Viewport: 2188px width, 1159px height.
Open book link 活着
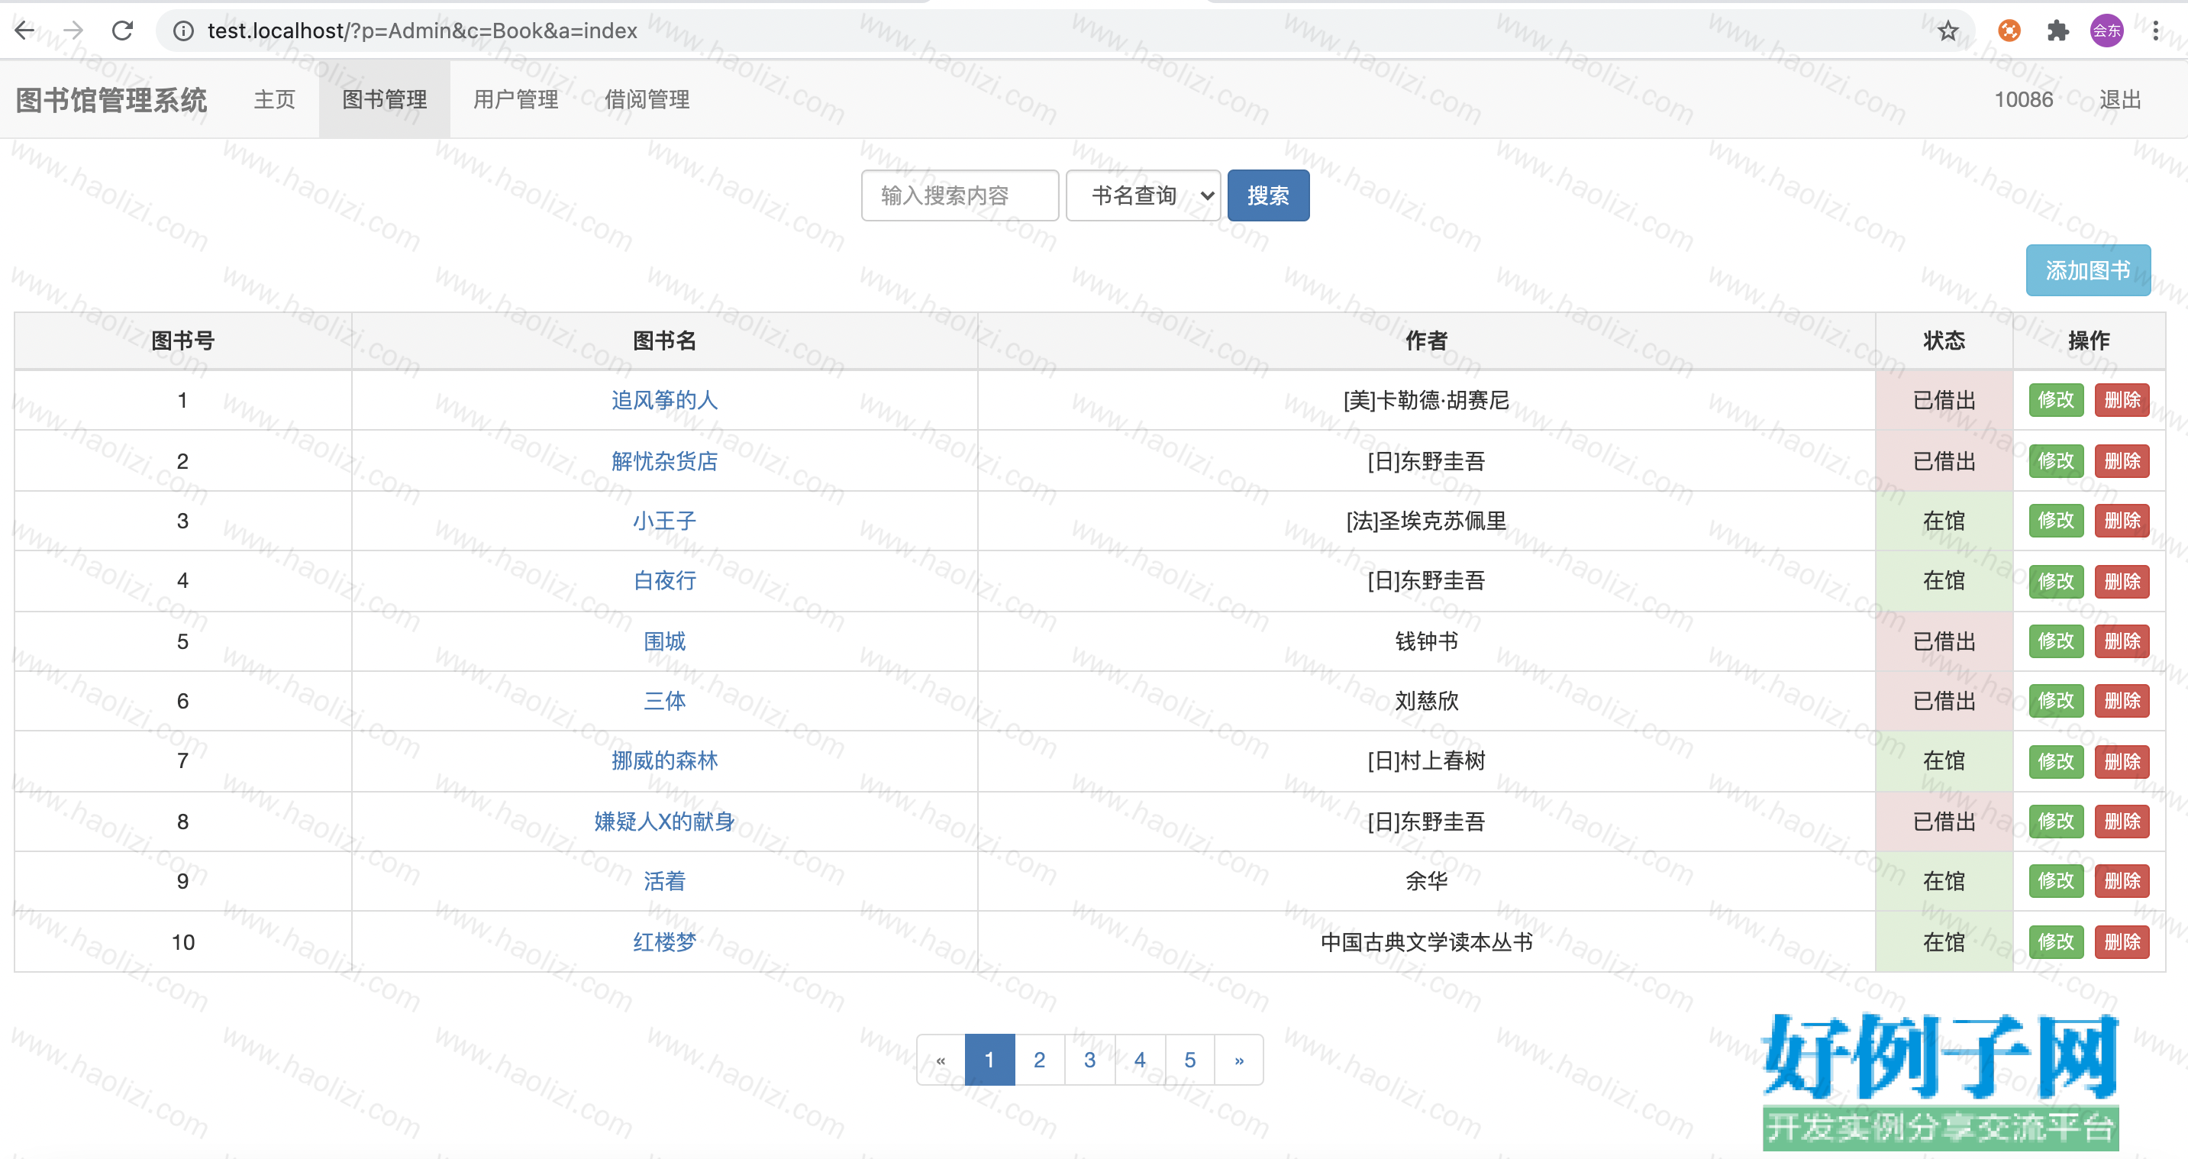point(664,882)
